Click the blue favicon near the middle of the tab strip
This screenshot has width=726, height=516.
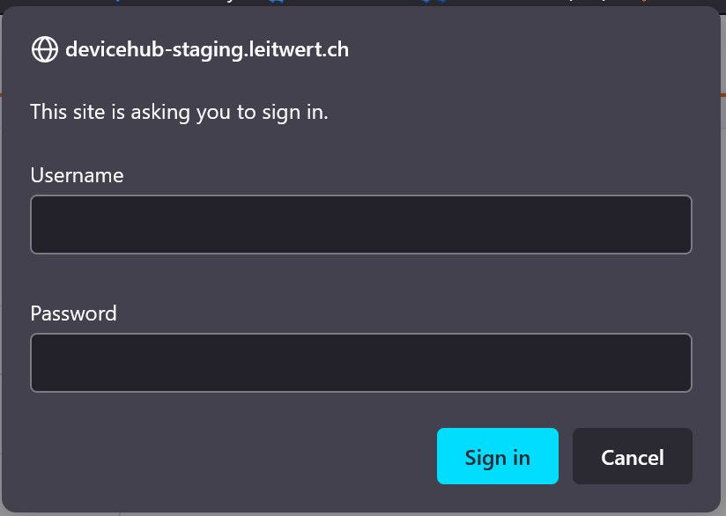426,4
